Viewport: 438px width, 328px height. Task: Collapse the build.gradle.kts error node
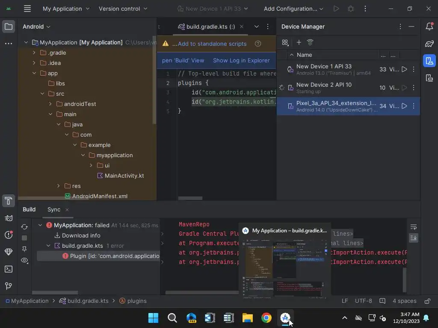[x=48, y=246]
